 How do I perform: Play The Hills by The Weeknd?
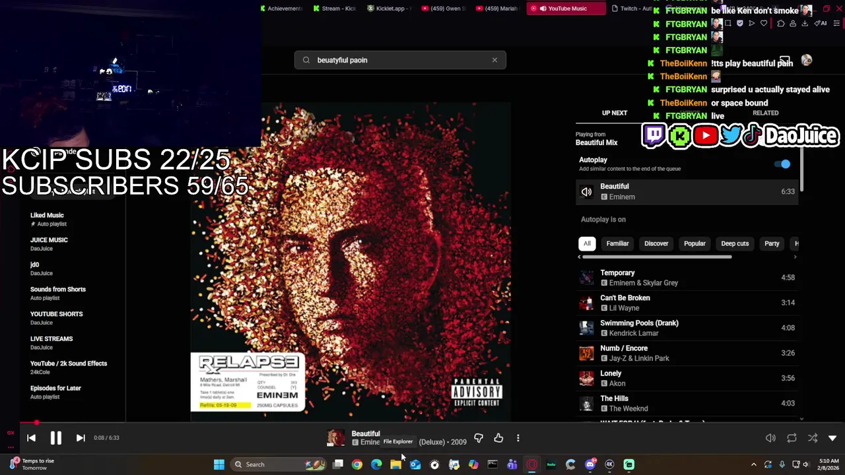pyautogui.click(x=687, y=403)
